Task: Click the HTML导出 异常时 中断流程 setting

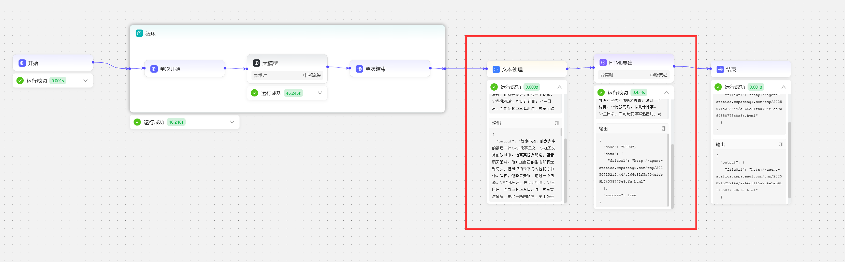Action: (x=633, y=75)
